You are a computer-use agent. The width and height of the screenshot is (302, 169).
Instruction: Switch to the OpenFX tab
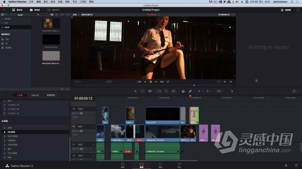(35, 95)
